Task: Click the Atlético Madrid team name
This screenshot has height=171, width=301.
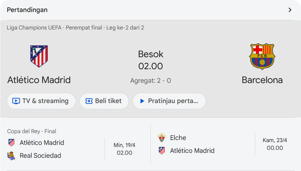Action: (x=39, y=80)
